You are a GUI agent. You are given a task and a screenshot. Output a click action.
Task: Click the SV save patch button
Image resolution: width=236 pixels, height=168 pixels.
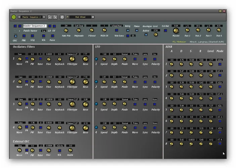coord(54,26)
